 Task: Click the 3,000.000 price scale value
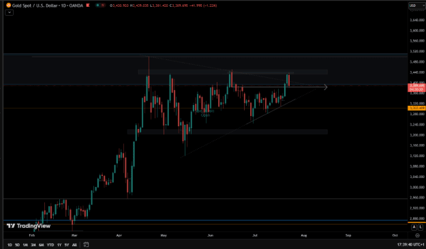[417, 188]
